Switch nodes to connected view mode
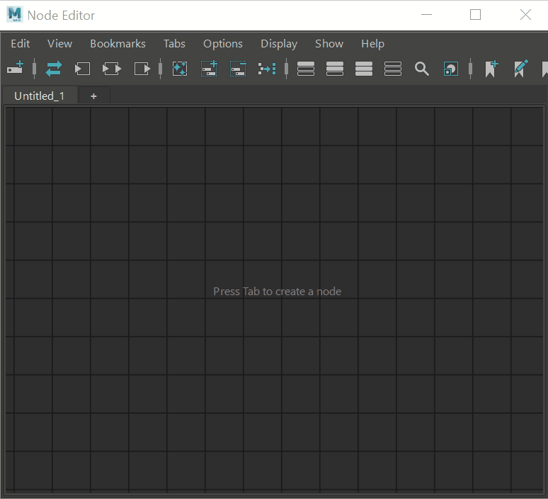The width and height of the screenshot is (548, 499). click(x=335, y=69)
